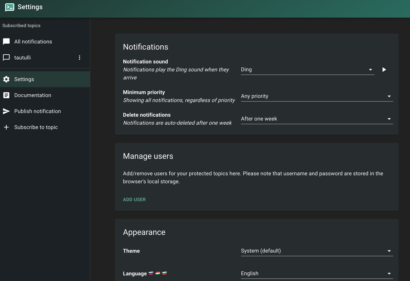
Task: Click the Manage users section heading
Action: pyautogui.click(x=148, y=156)
